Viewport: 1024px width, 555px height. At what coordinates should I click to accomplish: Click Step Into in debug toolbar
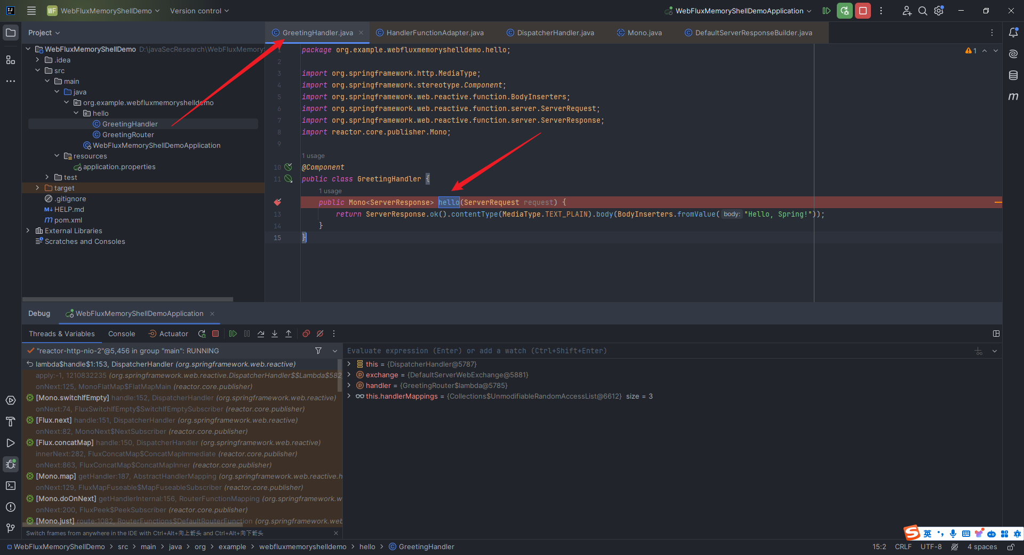(275, 334)
